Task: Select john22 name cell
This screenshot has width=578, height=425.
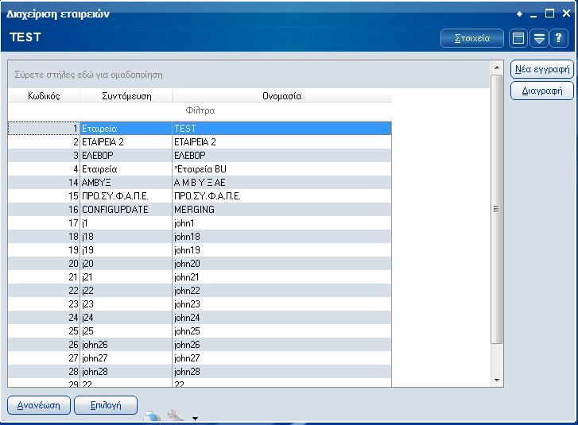Action: click(x=282, y=291)
